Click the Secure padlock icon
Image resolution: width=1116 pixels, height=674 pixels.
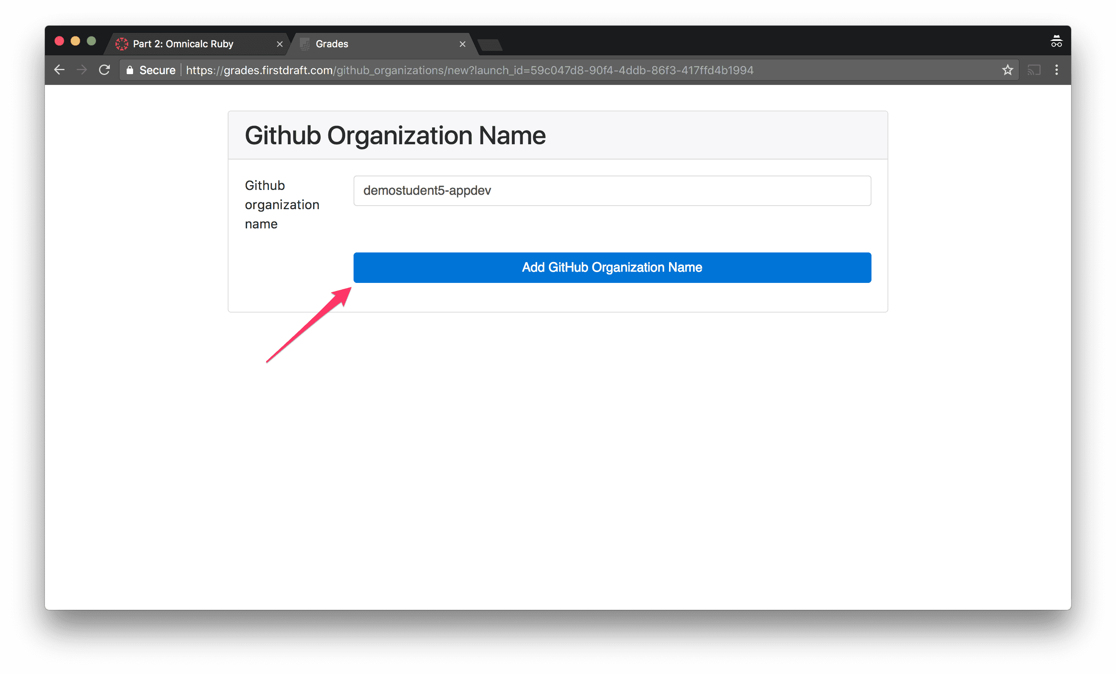pos(130,70)
